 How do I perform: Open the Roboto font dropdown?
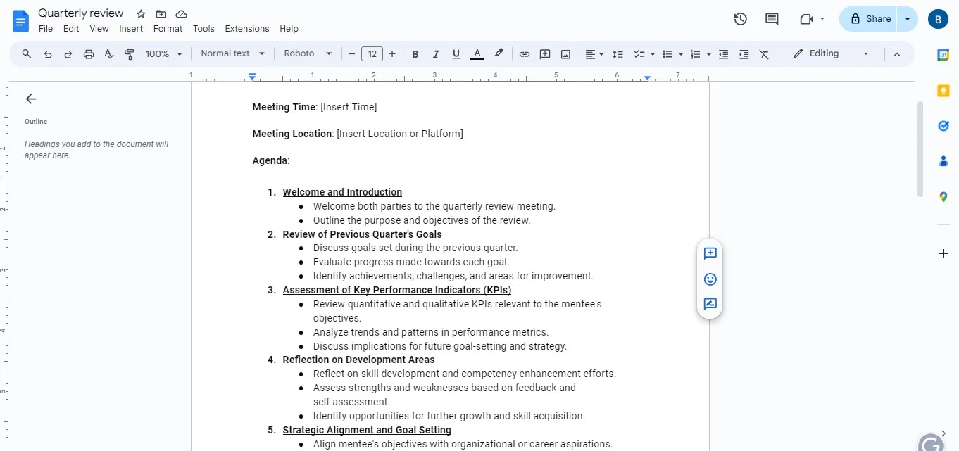click(x=308, y=53)
